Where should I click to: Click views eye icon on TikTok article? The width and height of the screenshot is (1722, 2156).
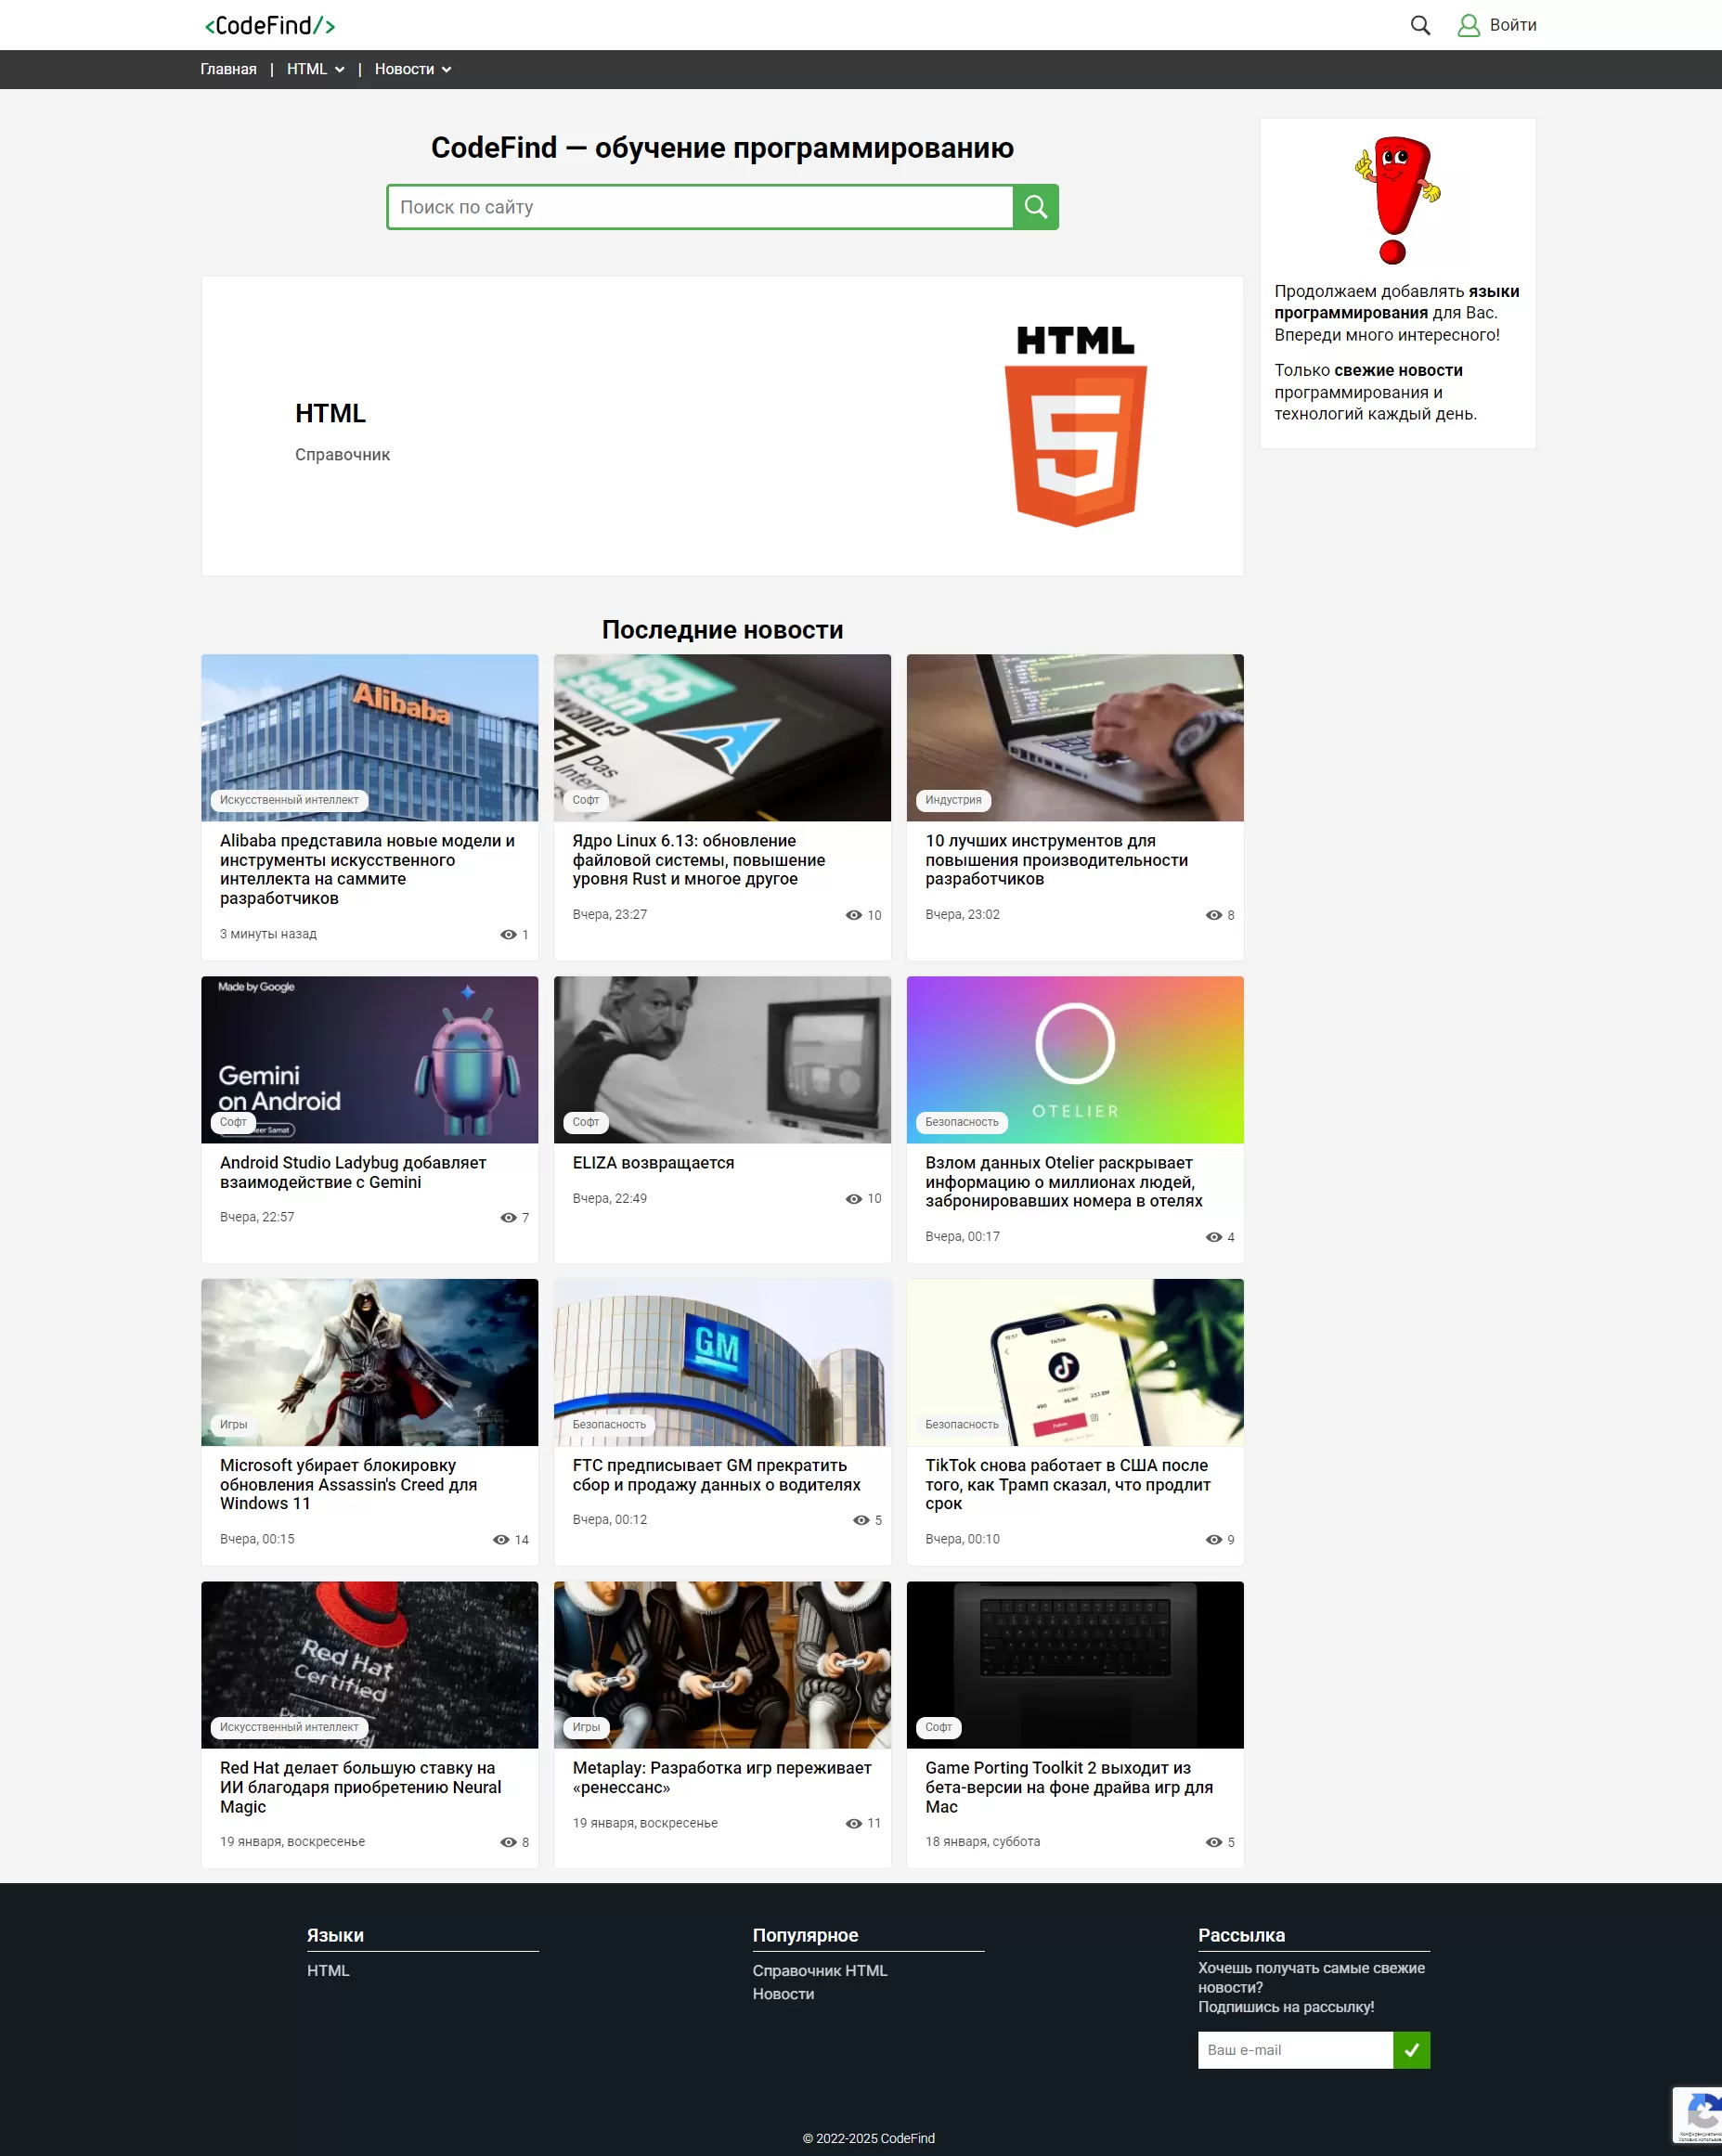tap(1213, 1539)
